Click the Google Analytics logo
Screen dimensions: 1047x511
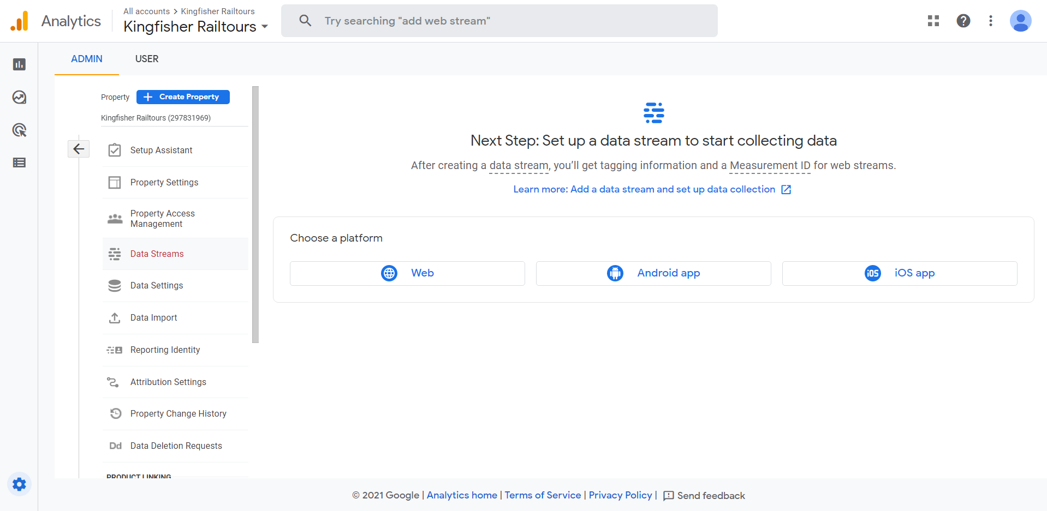point(20,21)
